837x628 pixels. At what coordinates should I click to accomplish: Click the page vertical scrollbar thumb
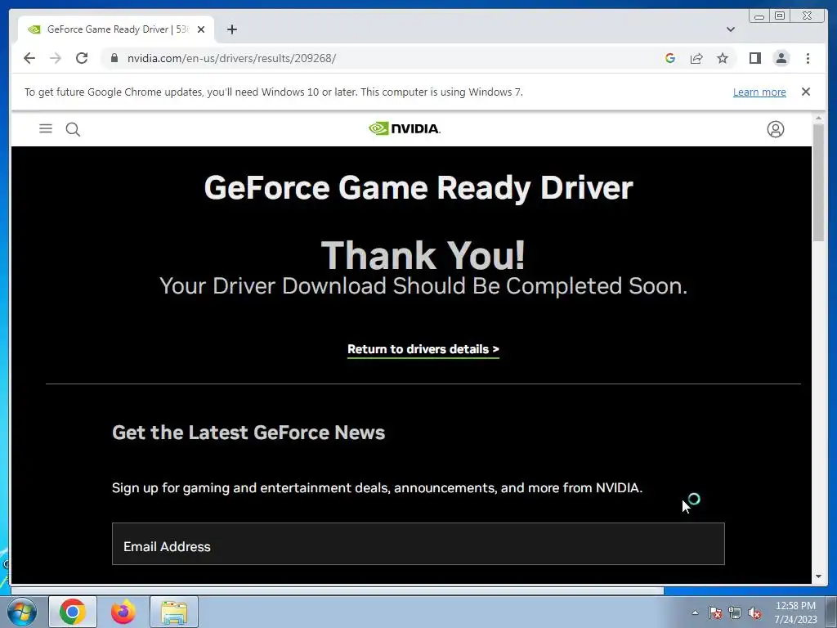(x=818, y=182)
